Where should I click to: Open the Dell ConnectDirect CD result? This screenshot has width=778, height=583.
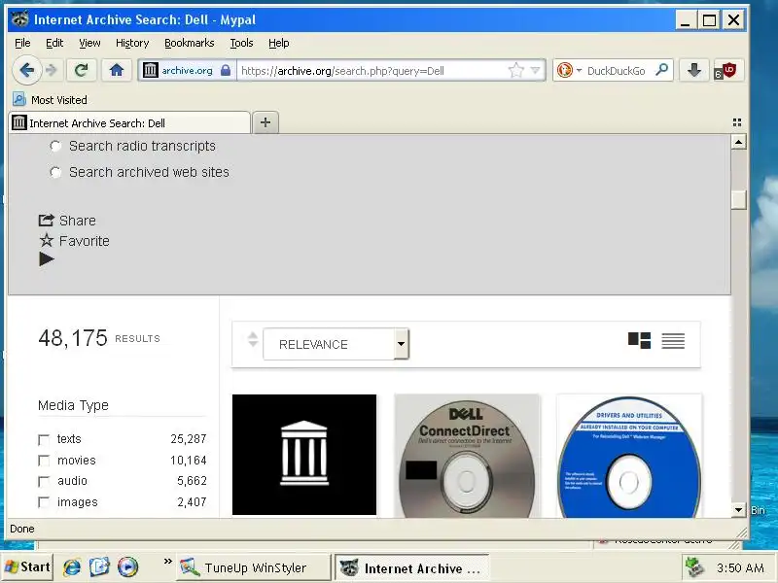tap(467, 456)
